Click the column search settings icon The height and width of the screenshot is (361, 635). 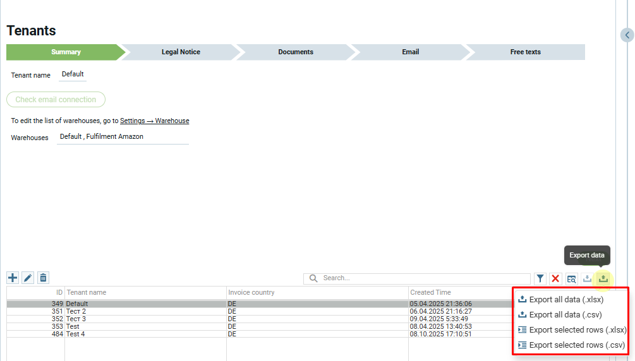pos(571,278)
